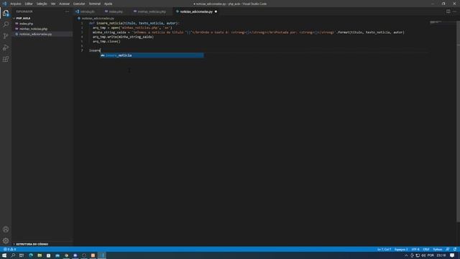Screen dimensions: 460x259
Task: Click the network icon in system tray
Action: pos(418,255)
